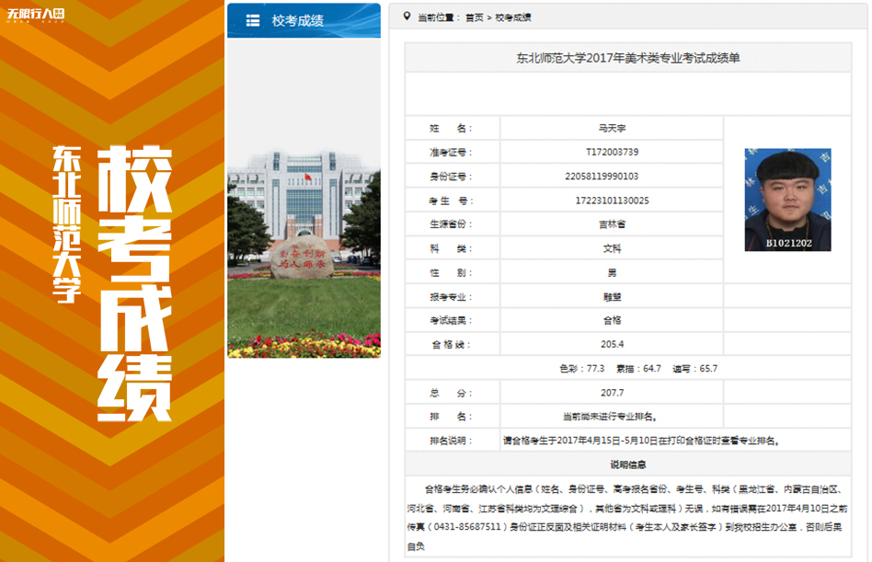872x562 pixels.
Task: Click the 合格线 row label
Action: tap(451, 345)
